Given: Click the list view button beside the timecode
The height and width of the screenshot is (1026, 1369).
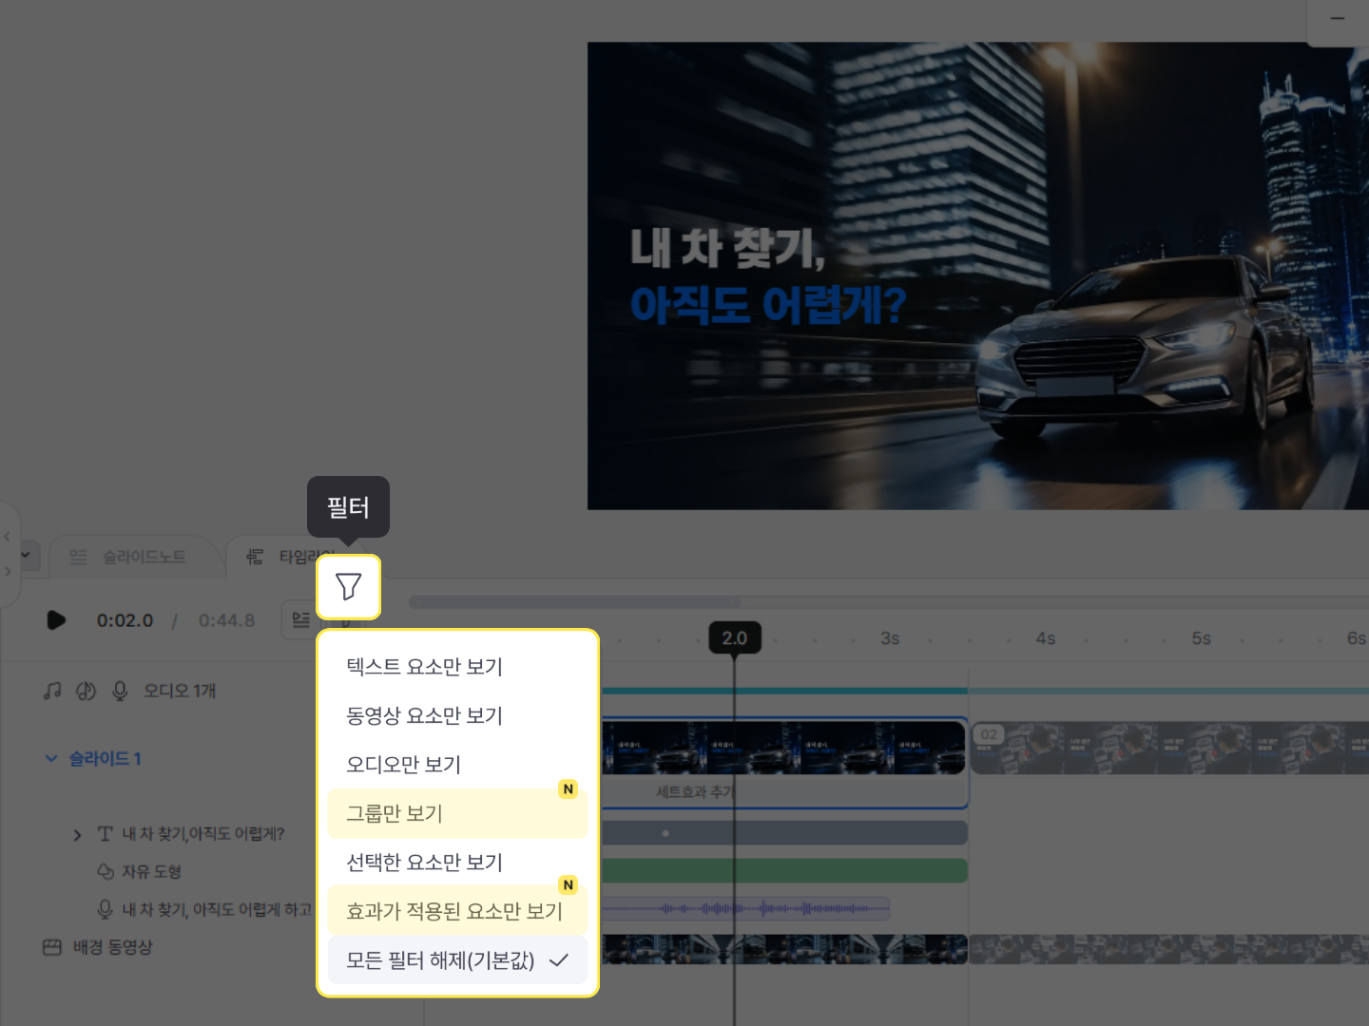Looking at the screenshot, I should 299,620.
